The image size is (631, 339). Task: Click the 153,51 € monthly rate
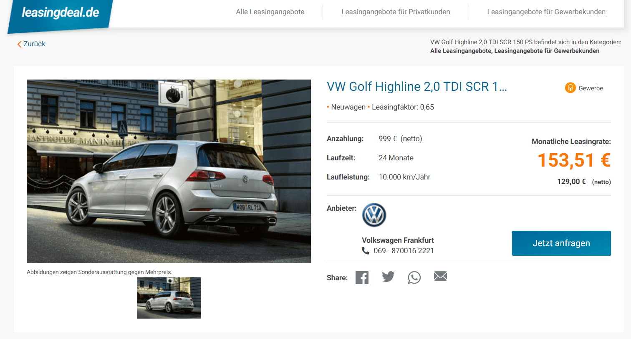574,160
